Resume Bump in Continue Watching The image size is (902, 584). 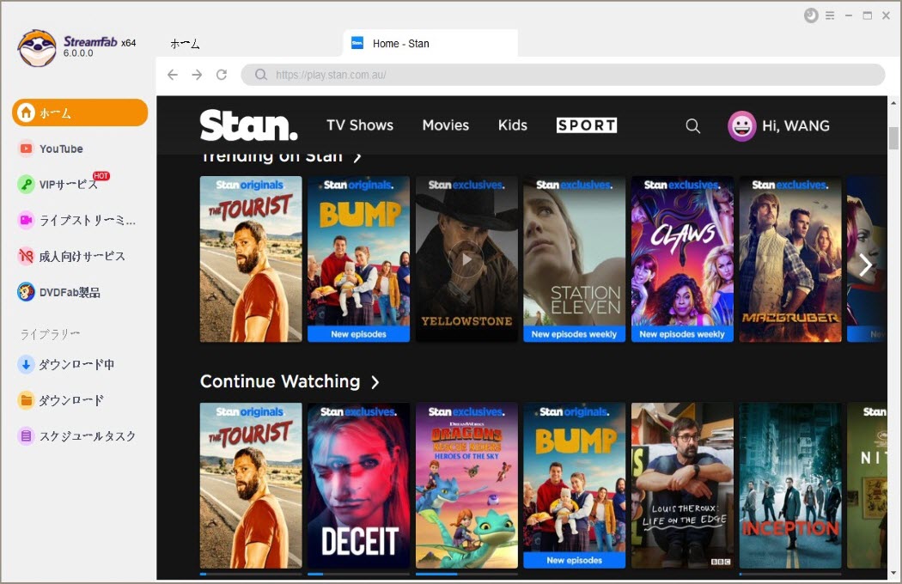coord(574,485)
